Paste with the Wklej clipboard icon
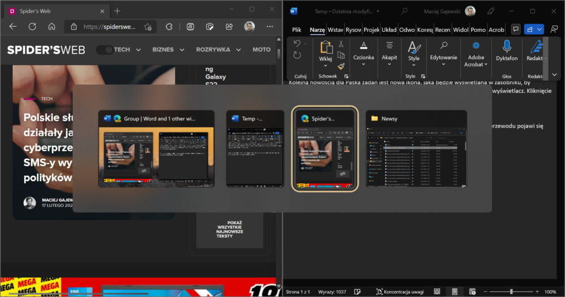 coord(326,48)
